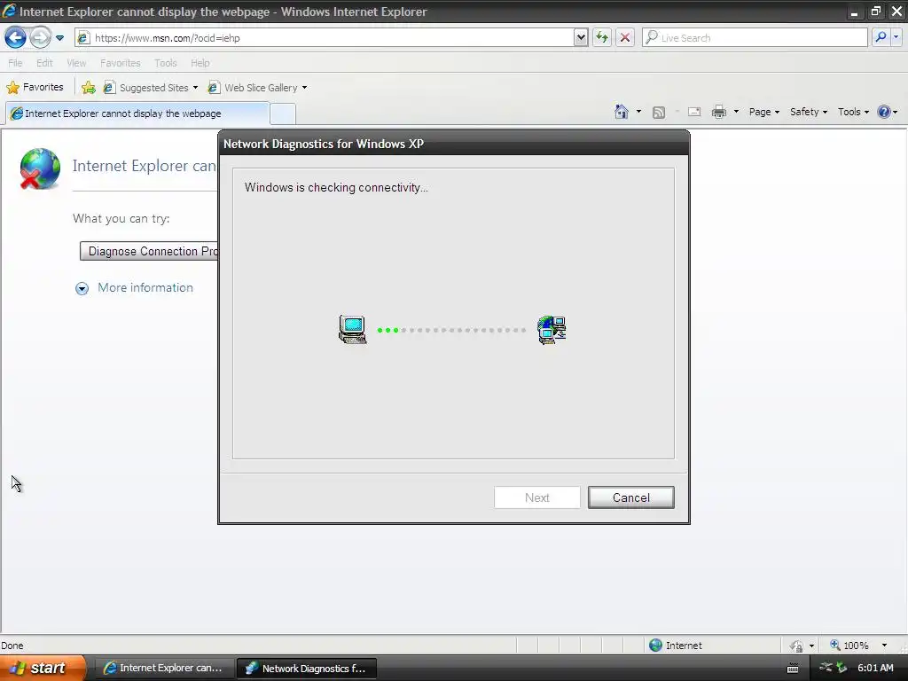Switch to Internet Explorer taskbar button
Viewport: 908px width, 681px height.
coord(163,668)
